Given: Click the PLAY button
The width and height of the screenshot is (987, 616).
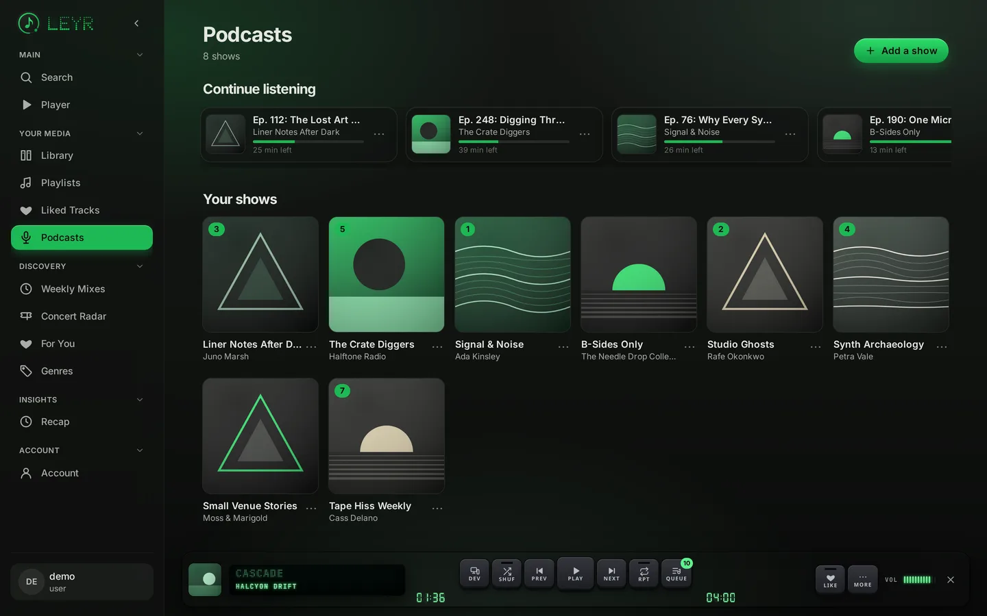Looking at the screenshot, I should point(575,574).
